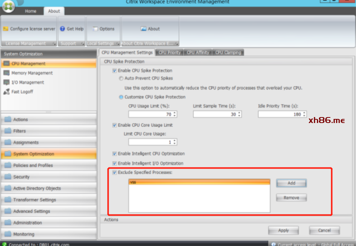The width and height of the screenshot is (356, 246).
Task: Expand the Security navigation section
Action: 21,177
